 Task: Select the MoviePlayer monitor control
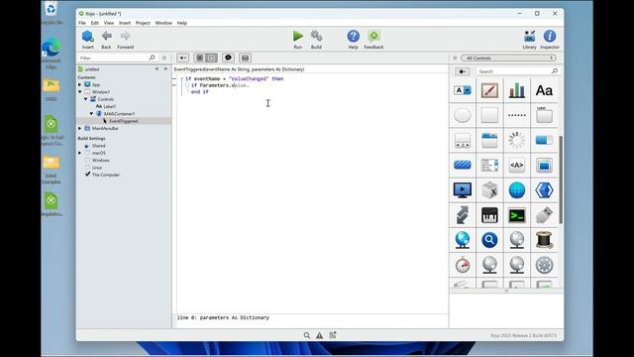pyautogui.click(x=463, y=190)
